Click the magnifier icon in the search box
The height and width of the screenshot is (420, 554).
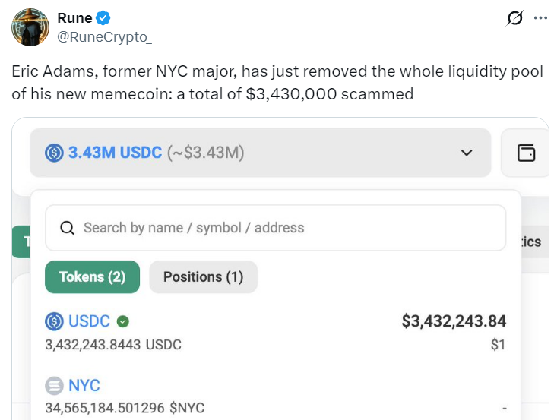(67, 228)
